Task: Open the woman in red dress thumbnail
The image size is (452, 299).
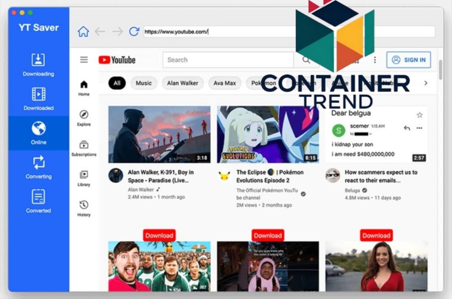Action: pos(376,266)
